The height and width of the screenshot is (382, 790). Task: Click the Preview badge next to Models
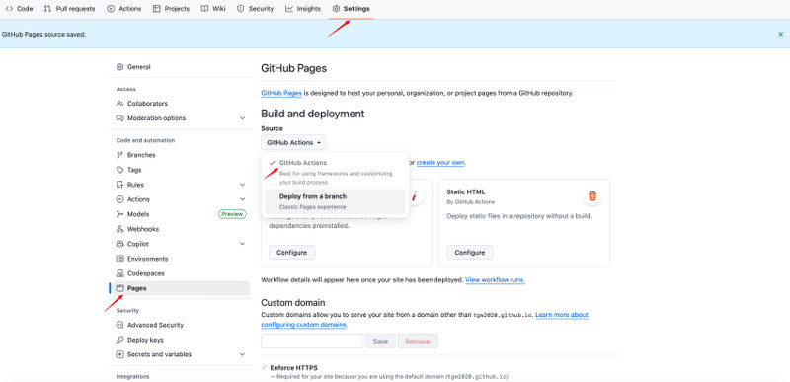(232, 214)
